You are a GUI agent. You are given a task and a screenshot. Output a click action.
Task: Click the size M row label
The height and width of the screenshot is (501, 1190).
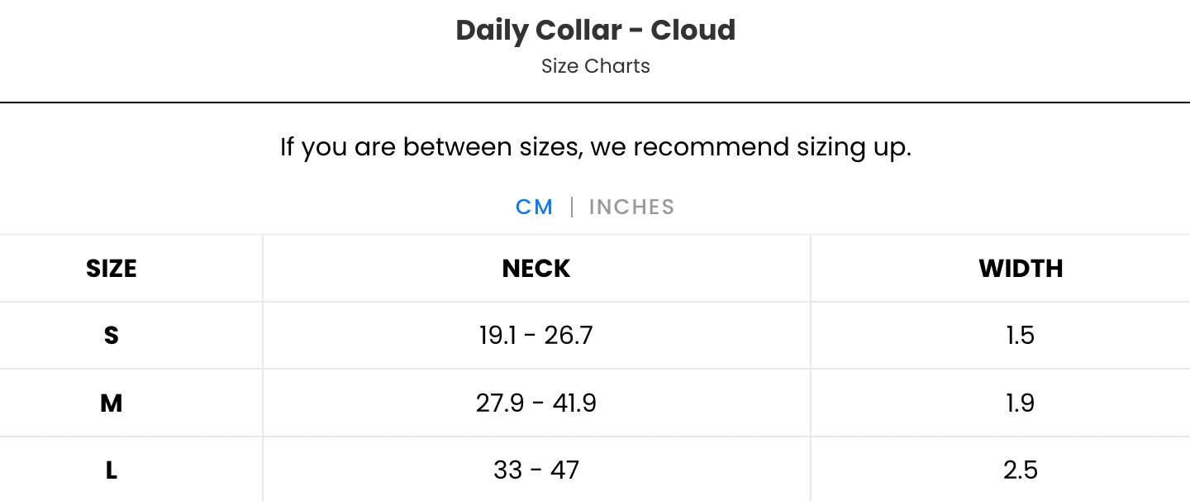point(111,403)
